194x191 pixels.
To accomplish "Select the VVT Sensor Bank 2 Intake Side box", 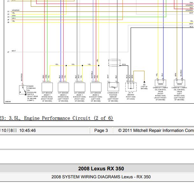I will click(63, 87).
